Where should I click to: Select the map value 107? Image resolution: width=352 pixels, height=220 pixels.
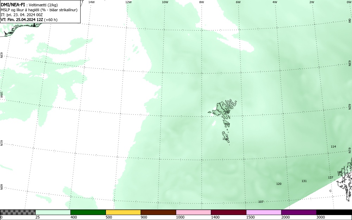[261, 202]
